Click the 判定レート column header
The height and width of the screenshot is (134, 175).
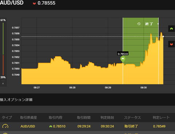[x=161, y=118]
